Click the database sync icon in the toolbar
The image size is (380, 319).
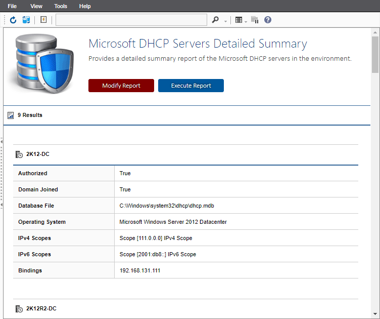pyautogui.click(x=26, y=20)
